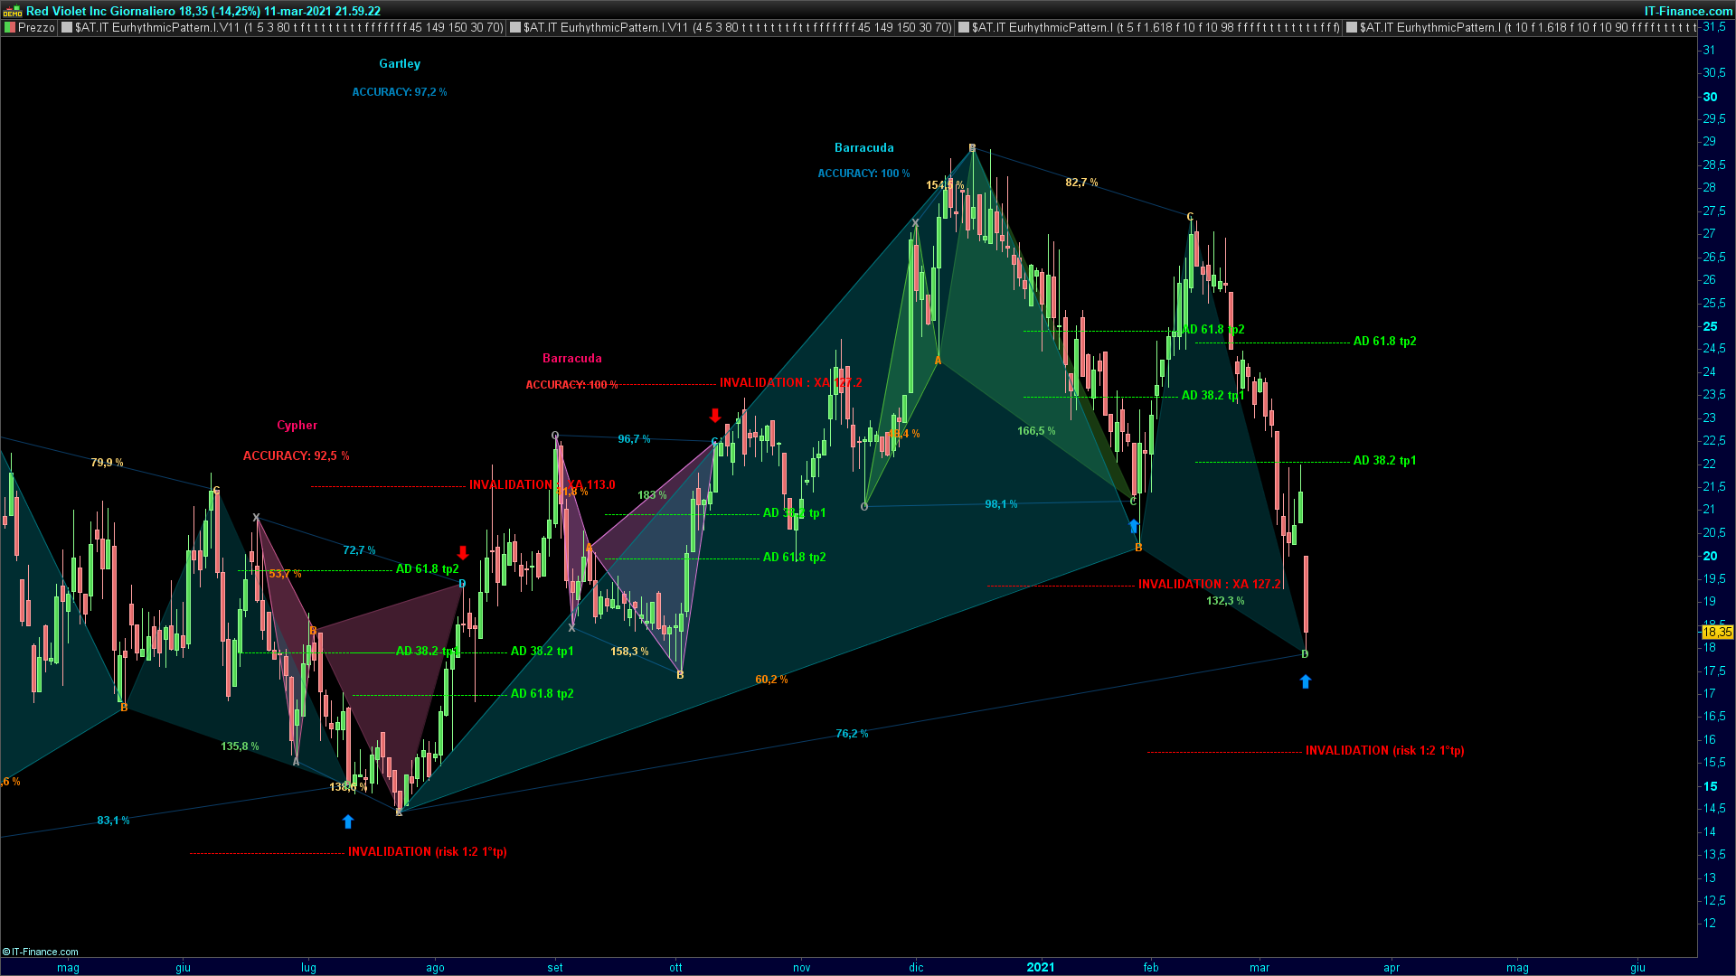The image size is (1736, 976).
Task: Click the red down arrow near October
Action: click(x=715, y=416)
